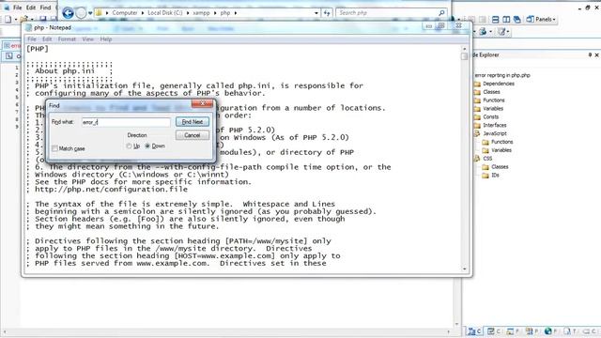Click the cascade windows layout icon

pyautogui.click(x=516, y=19)
